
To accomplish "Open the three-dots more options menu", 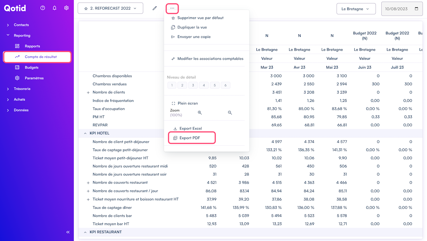I will tap(172, 8).
